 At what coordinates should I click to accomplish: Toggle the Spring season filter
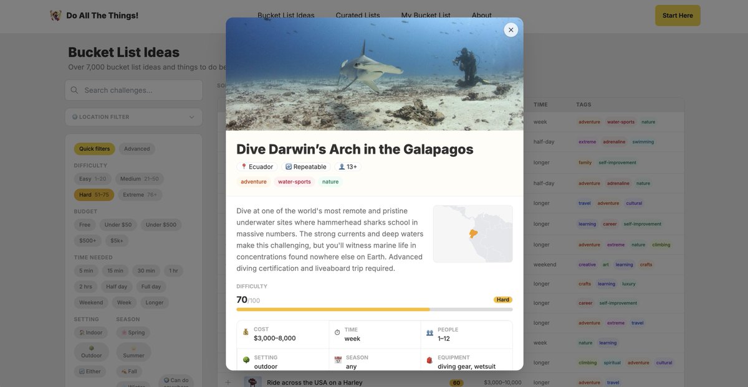[x=133, y=333]
